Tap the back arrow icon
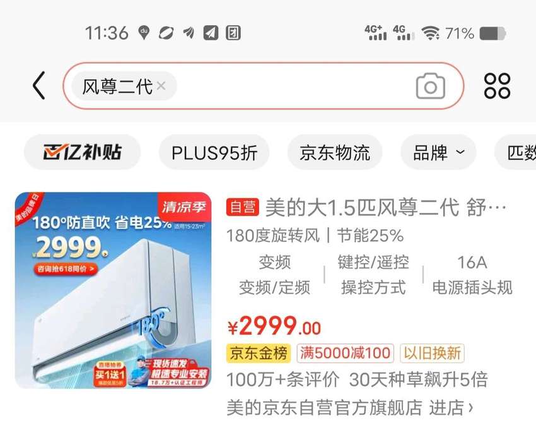The width and height of the screenshot is (536, 445). pos(38,85)
